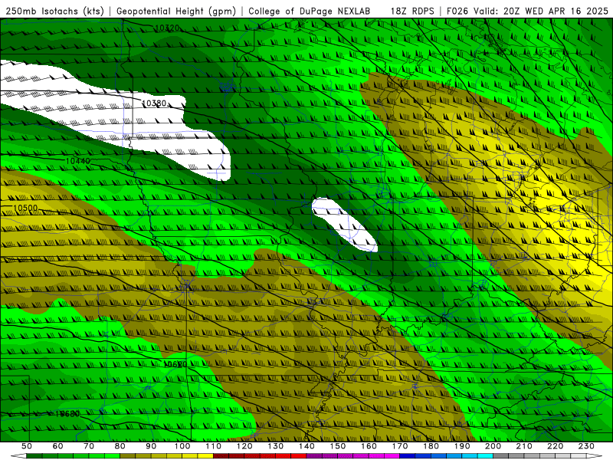Click the '140' value on the color scale
This screenshot has height=460, width=613.
[x=306, y=446]
